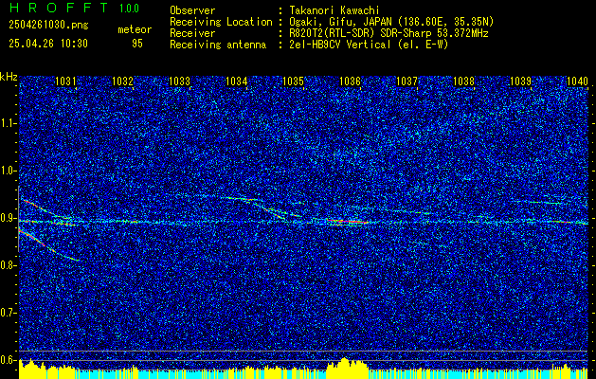Click the lower descending echo trace near 1031

click(x=49, y=245)
